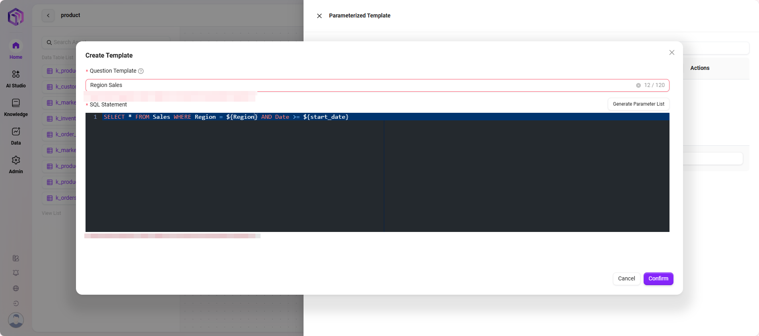Click the Question Template help icon

[x=141, y=71]
